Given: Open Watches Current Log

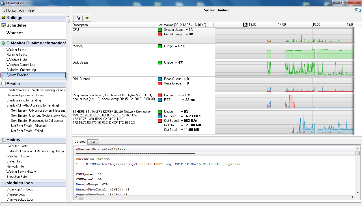Looking at the screenshot, I should 21,65.
